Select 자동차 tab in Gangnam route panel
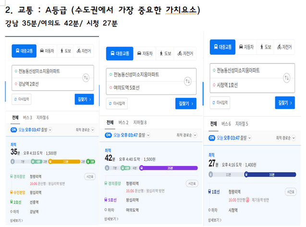 coord(47,51)
